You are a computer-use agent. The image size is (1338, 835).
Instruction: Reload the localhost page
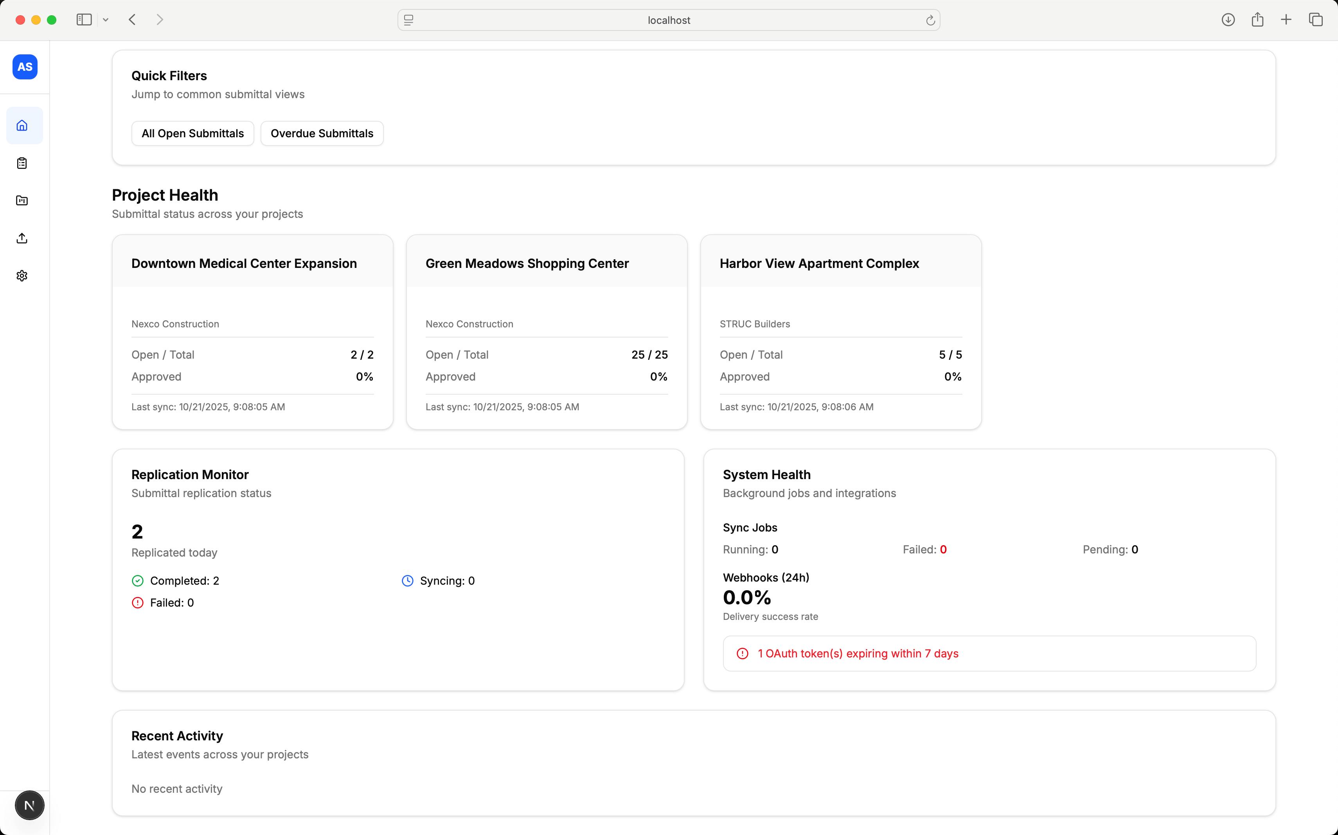(930, 20)
